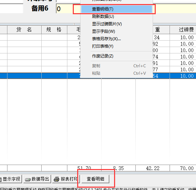The height and width of the screenshot is (190, 196).
Task: Click the 显示字段 bottom button
Action: tap(11, 179)
